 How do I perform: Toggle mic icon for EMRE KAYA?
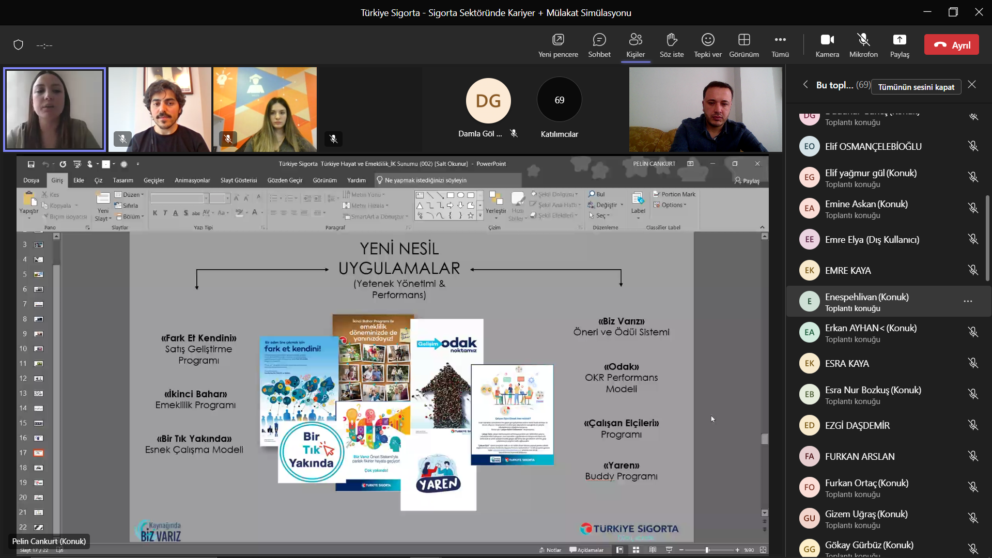tap(973, 270)
